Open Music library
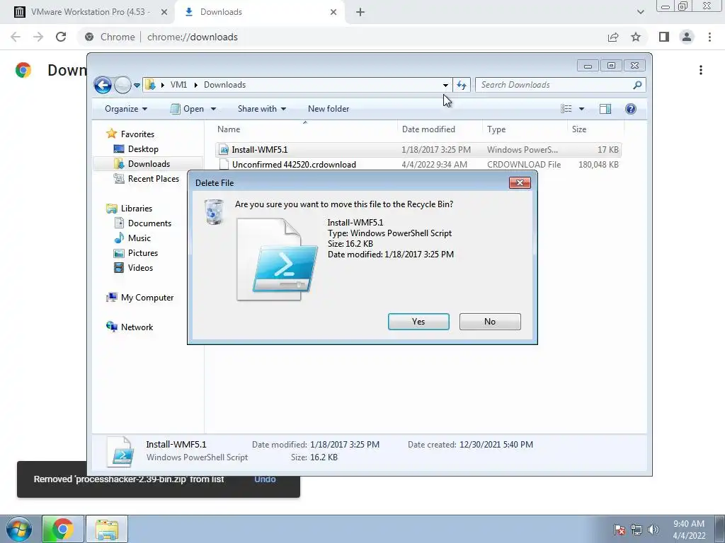The height and width of the screenshot is (543, 725). (x=132, y=238)
